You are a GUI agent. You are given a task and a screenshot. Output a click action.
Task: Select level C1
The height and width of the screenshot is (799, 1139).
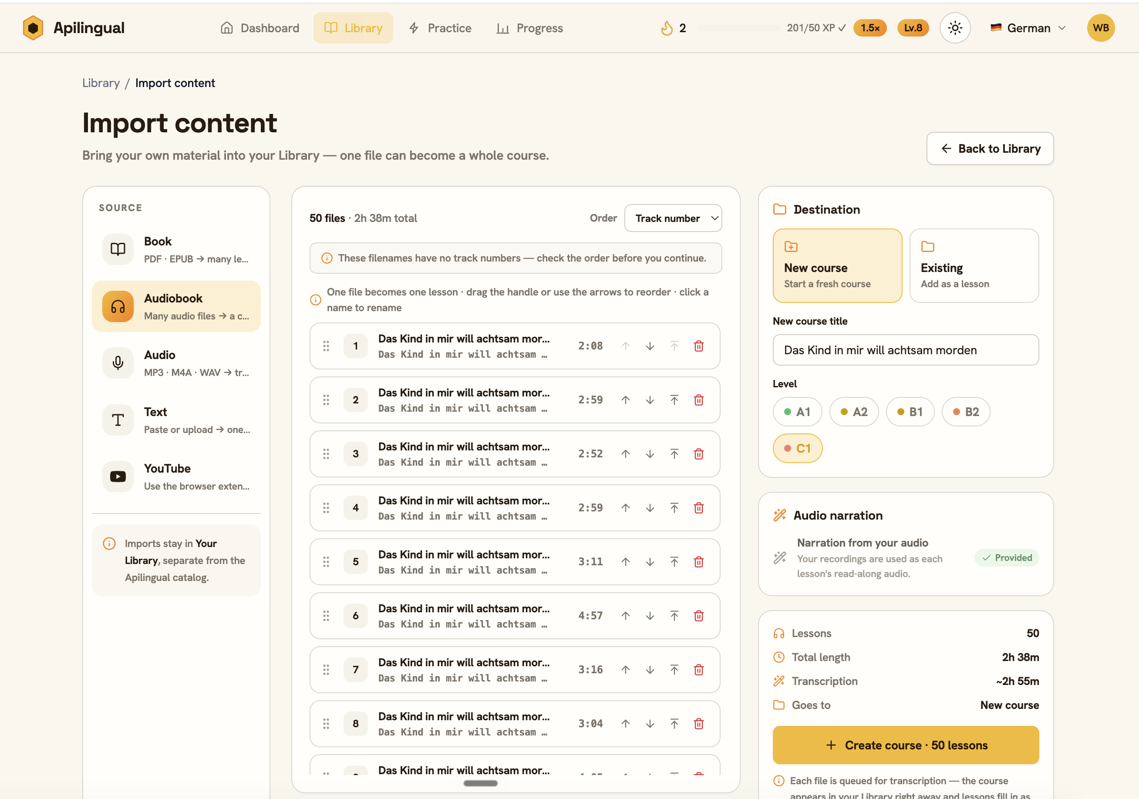pyautogui.click(x=797, y=448)
